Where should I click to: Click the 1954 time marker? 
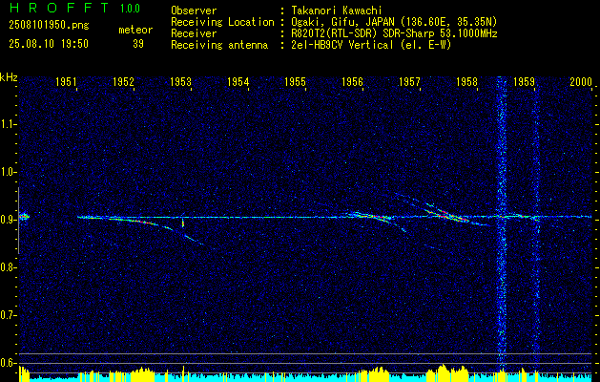(238, 81)
